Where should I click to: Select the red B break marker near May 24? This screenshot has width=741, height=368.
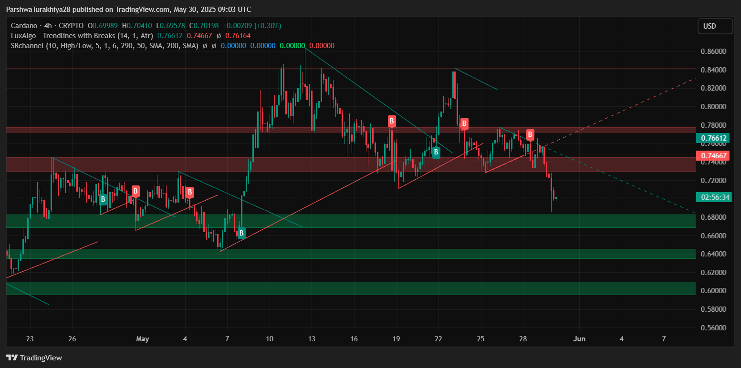pyautogui.click(x=464, y=124)
